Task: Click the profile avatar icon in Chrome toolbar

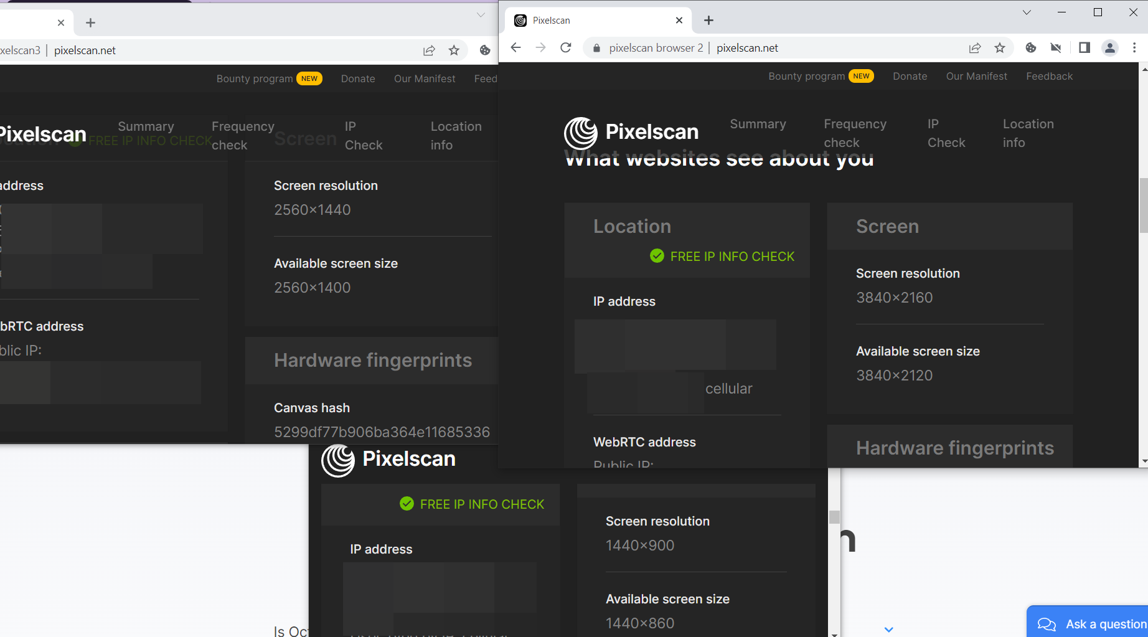Action: click(x=1109, y=48)
